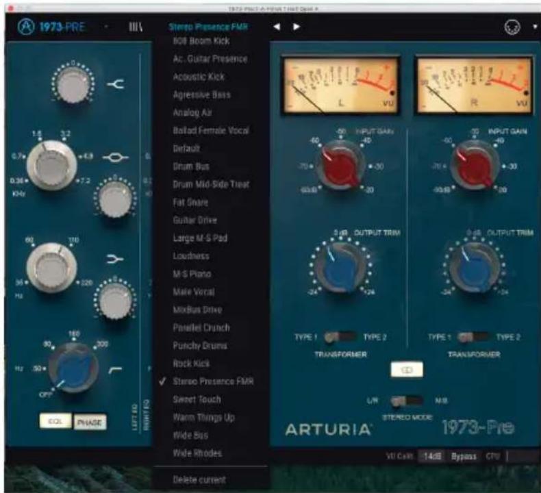Toggle left channel Transformer type switch

340,337
